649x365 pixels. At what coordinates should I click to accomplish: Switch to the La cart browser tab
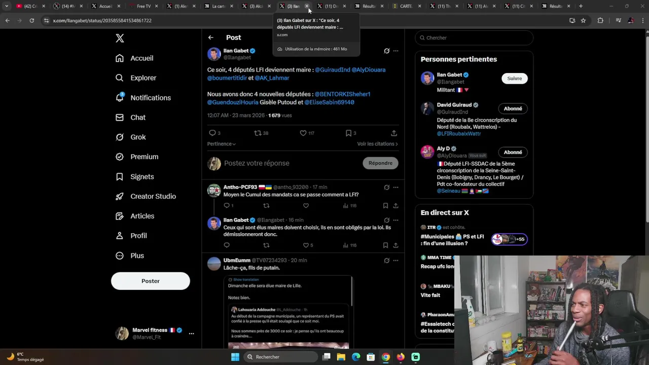click(x=218, y=6)
